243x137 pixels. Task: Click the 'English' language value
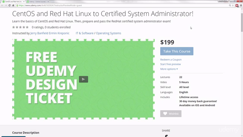click(x=184, y=92)
